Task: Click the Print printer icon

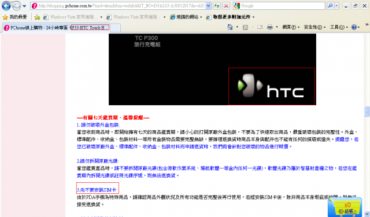Action: [270, 27]
